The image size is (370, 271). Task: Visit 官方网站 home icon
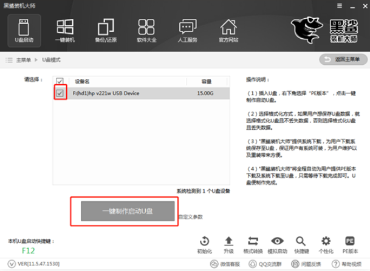(228, 30)
